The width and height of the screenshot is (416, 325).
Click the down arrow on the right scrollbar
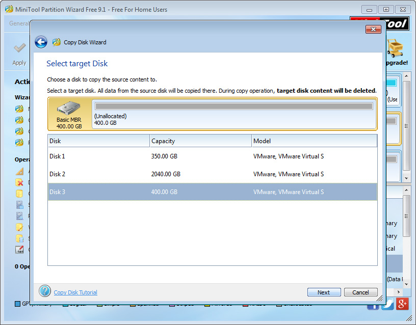click(x=407, y=177)
